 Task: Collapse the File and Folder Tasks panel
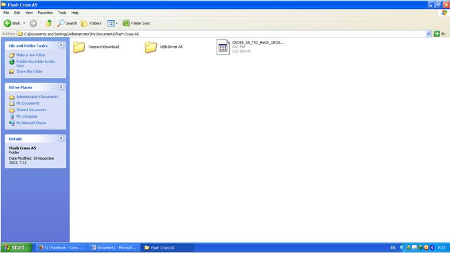click(61, 45)
